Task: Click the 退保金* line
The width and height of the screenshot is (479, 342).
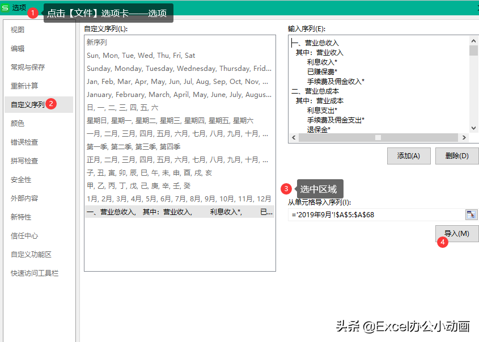Action: (319, 129)
